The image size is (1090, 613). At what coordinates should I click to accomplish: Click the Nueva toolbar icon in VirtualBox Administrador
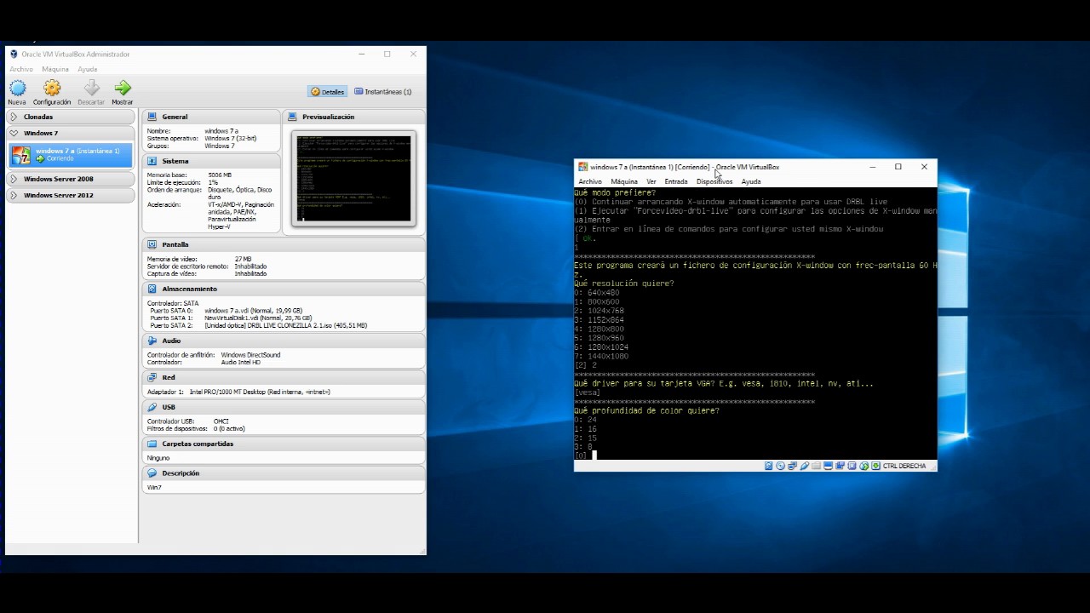tap(17, 88)
